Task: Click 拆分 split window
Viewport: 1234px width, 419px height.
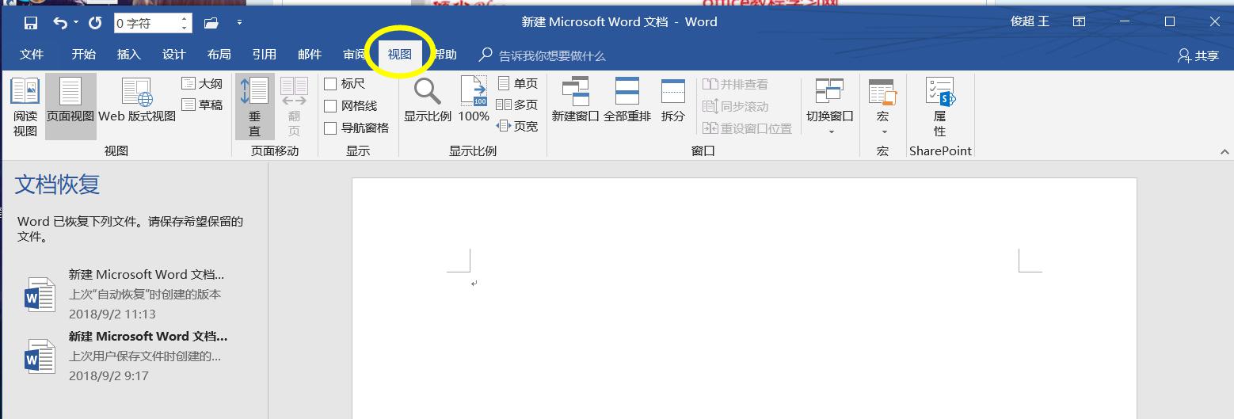Action: (673, 101)
